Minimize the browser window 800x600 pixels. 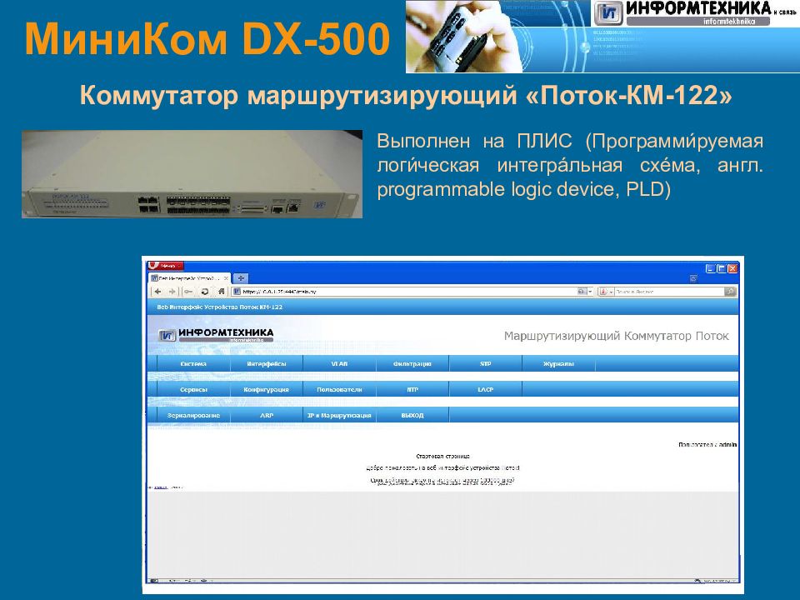[x=710, y=268]
